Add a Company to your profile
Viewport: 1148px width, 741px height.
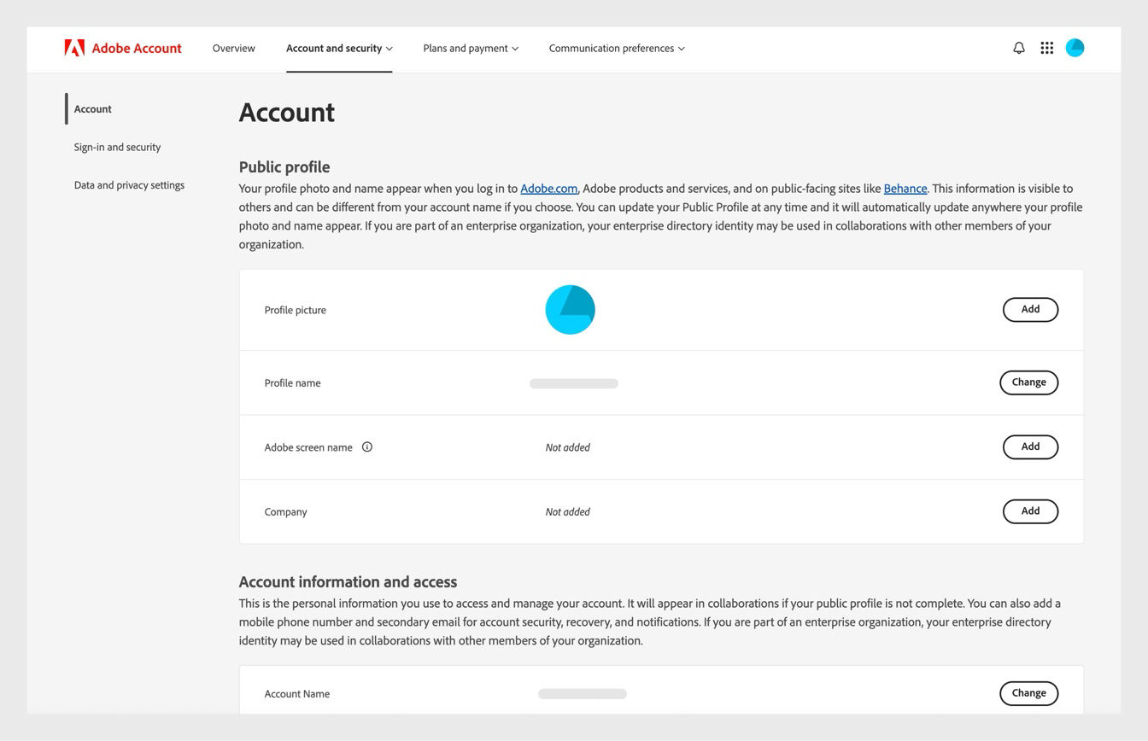click(1029, 511)
